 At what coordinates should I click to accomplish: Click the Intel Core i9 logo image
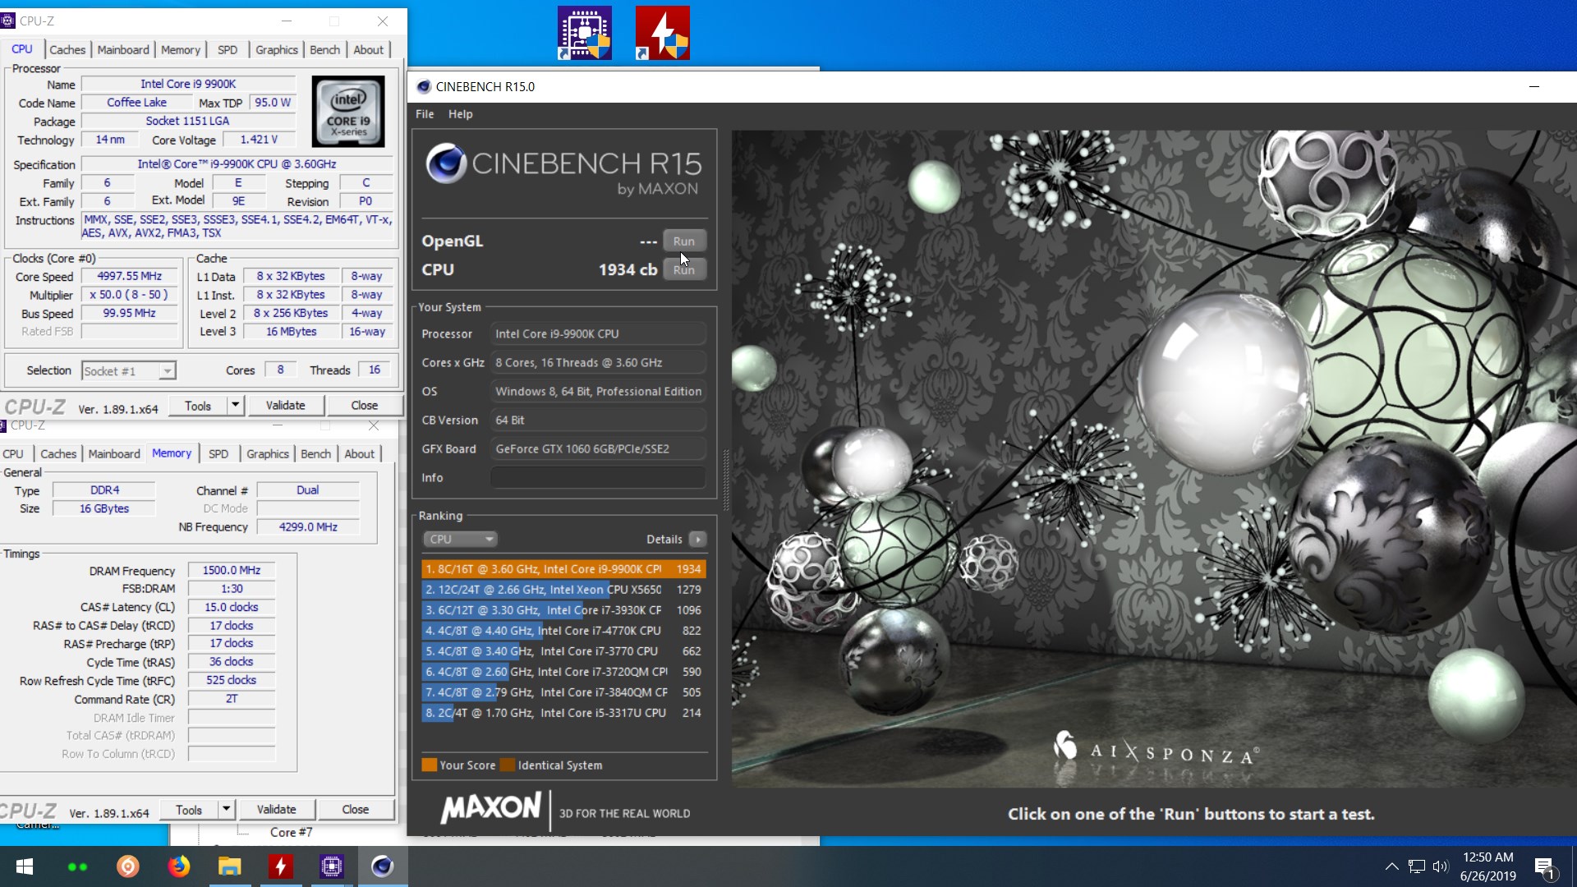pyautogui.click(x=348, y=112)
